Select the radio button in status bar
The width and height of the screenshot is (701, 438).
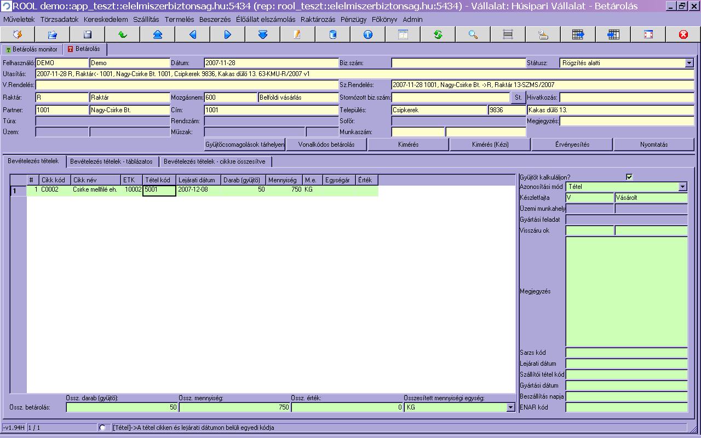coord(102,427)
